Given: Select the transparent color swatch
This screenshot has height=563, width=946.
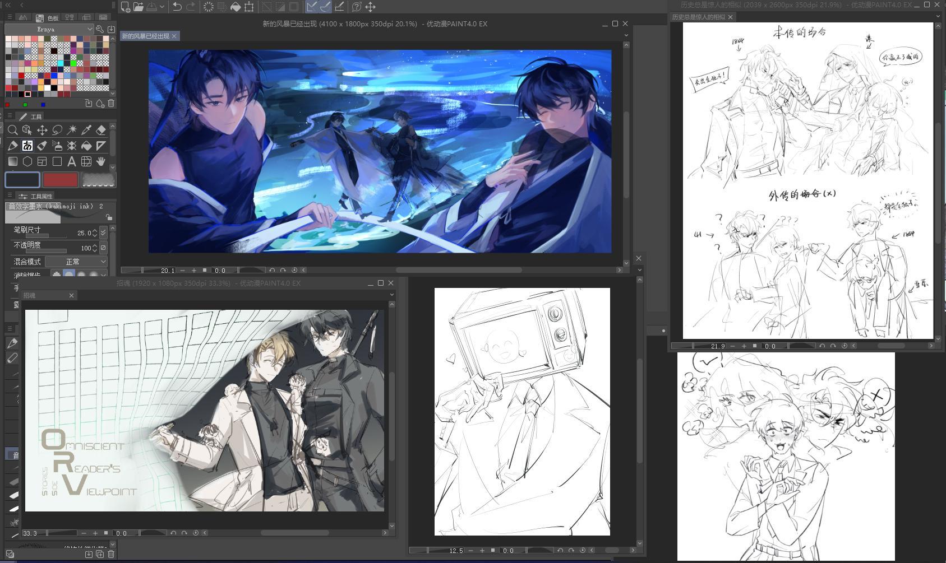Looking at the screenshot, I should [x=98, y=180].
